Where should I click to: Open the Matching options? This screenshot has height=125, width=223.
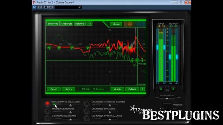point(80,24)
